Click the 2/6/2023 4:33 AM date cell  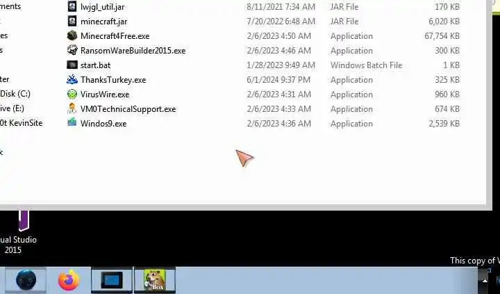pos(278,109)
